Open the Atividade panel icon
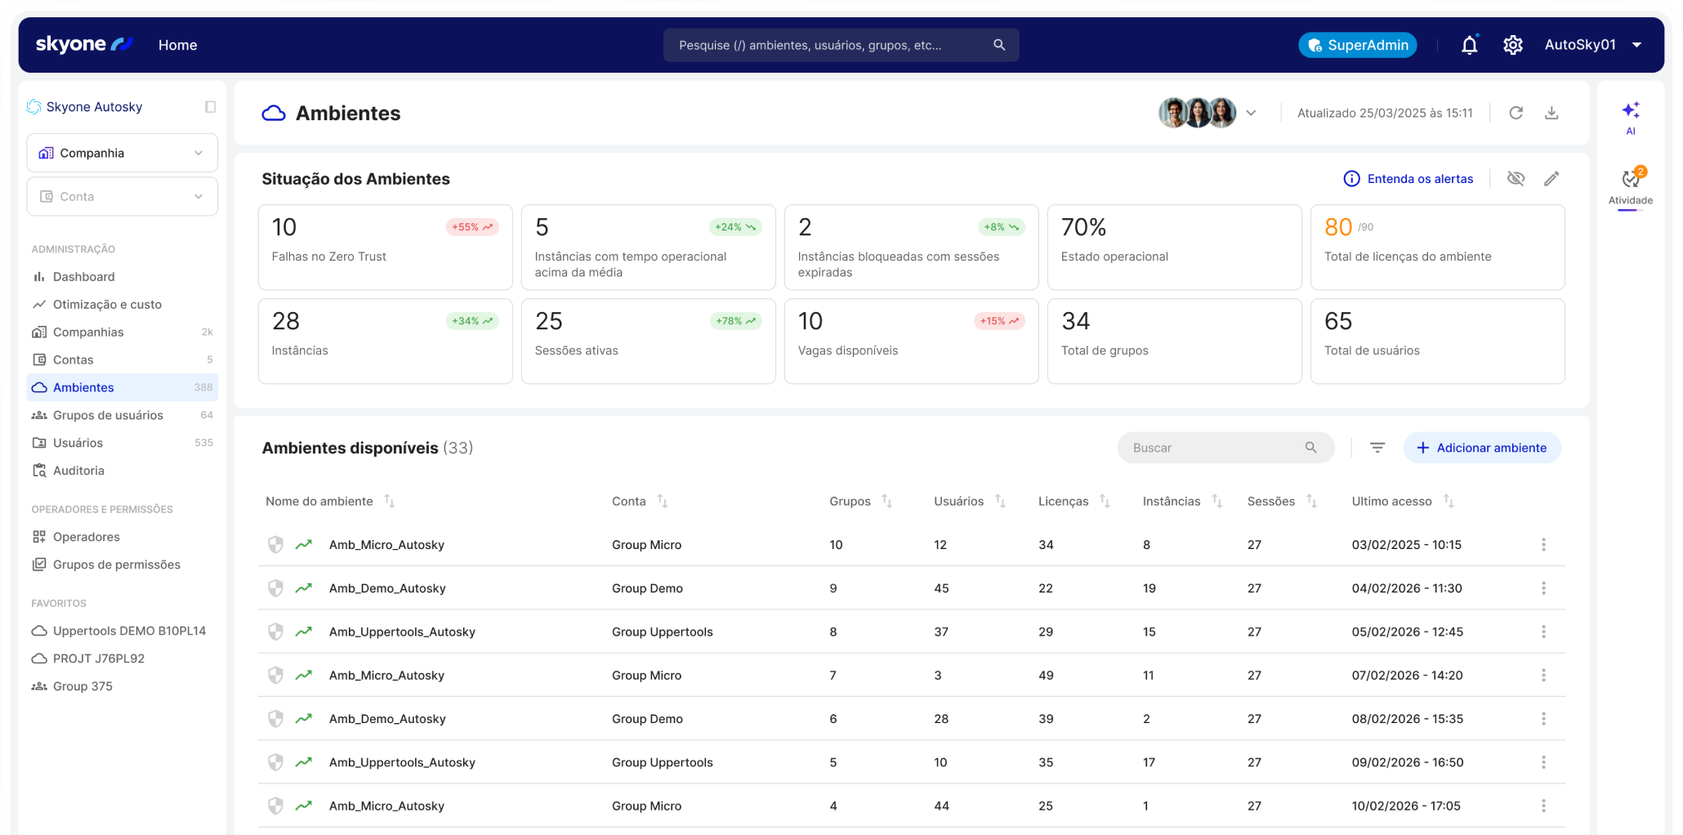1683x835 pixels. click(1630, 180)
